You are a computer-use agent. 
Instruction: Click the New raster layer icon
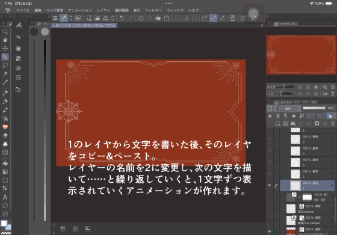(x=277, y=123)
